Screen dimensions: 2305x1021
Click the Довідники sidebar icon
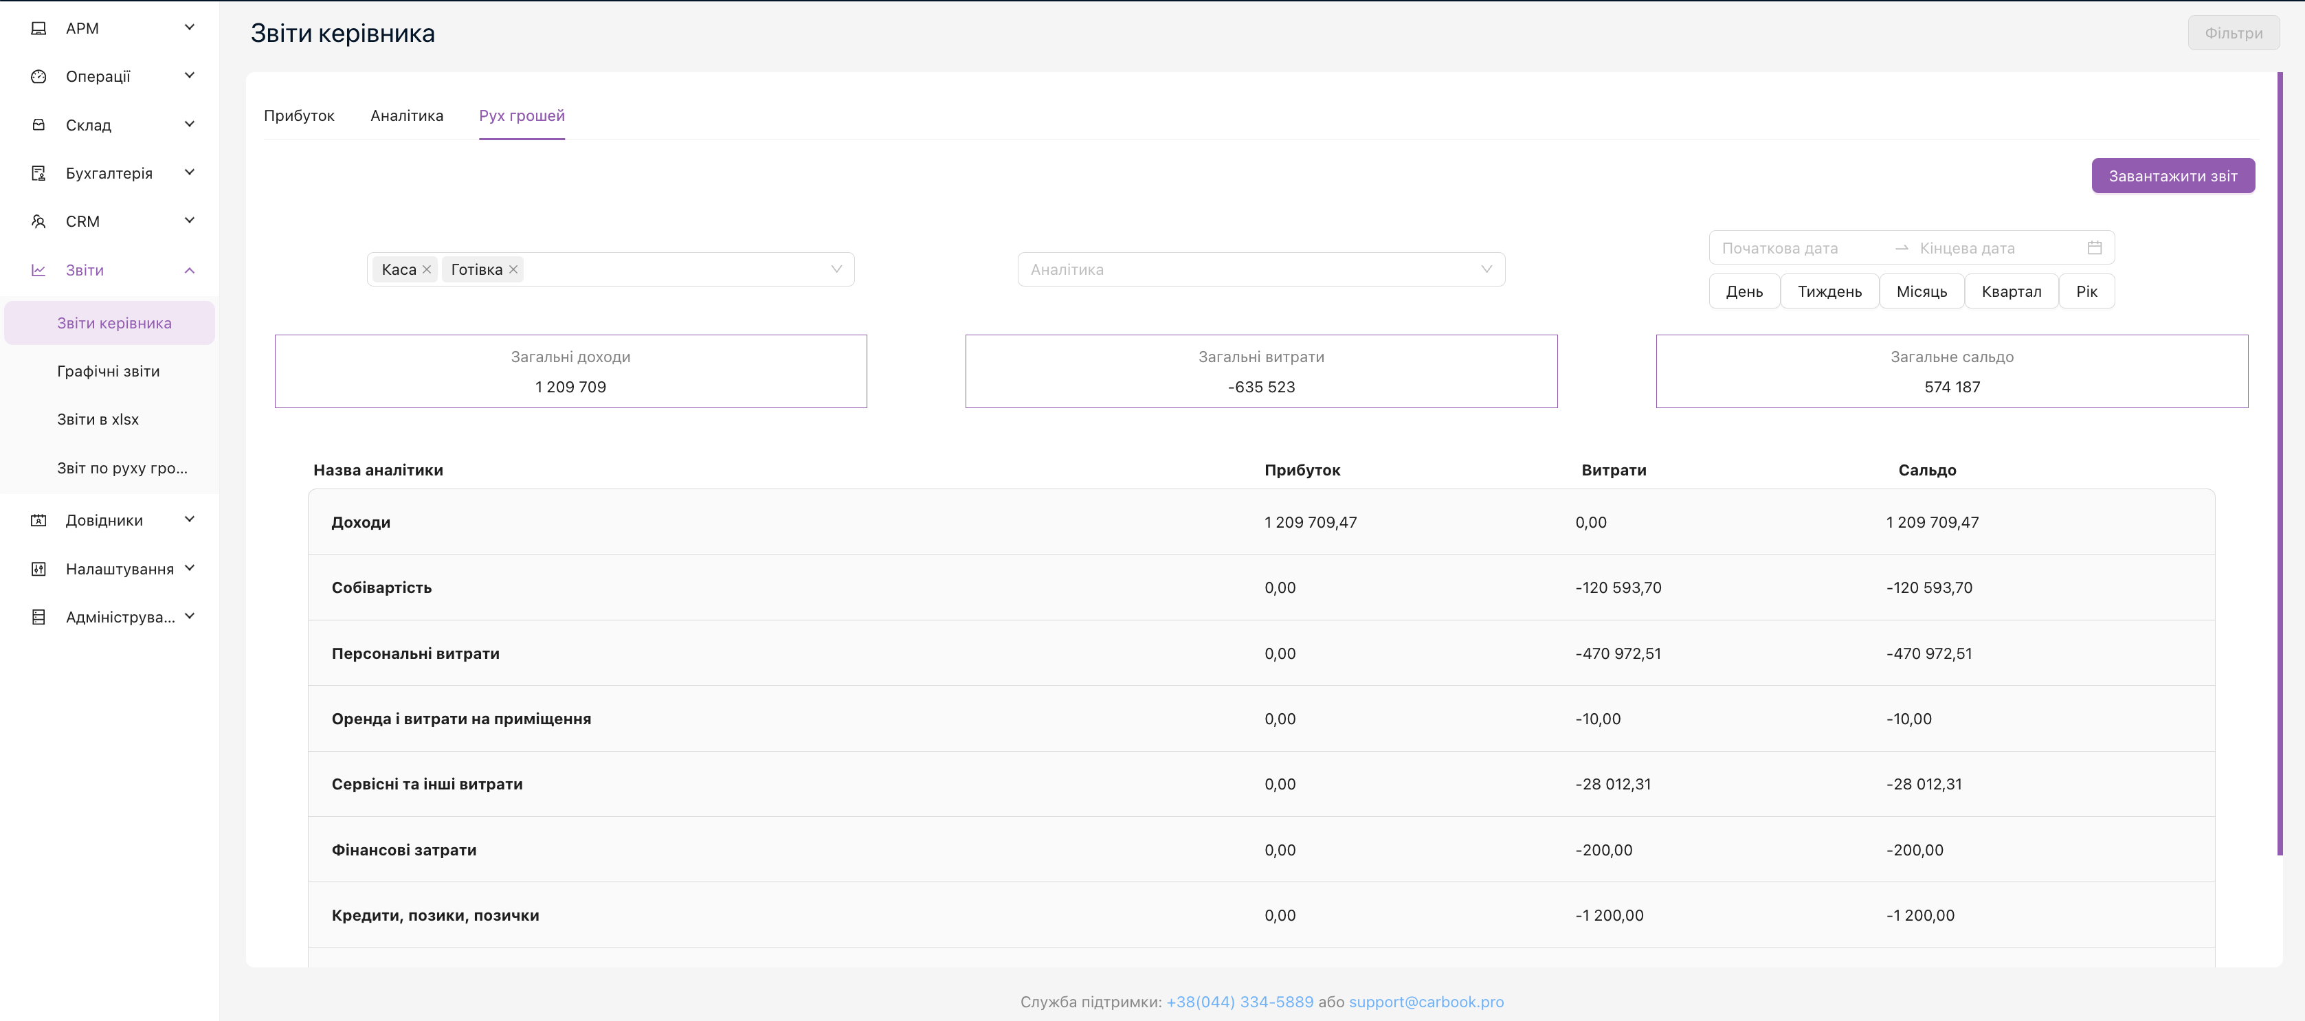38,521
